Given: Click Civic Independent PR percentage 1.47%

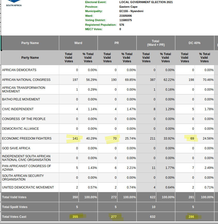Looking at the screenshot, I should click(131, 109).
